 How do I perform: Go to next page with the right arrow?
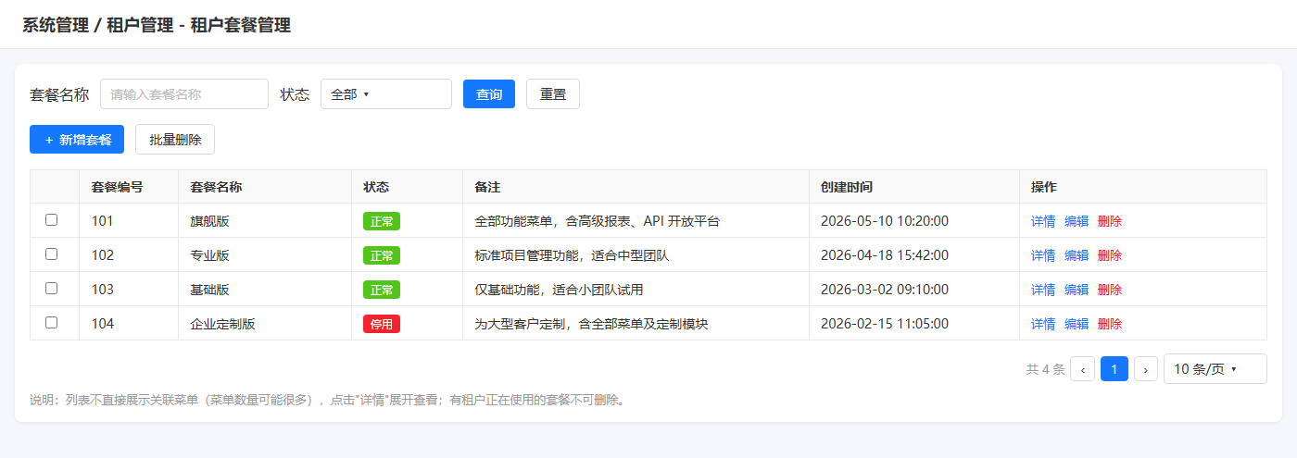pyautogui.click(x=1146, y=369)
